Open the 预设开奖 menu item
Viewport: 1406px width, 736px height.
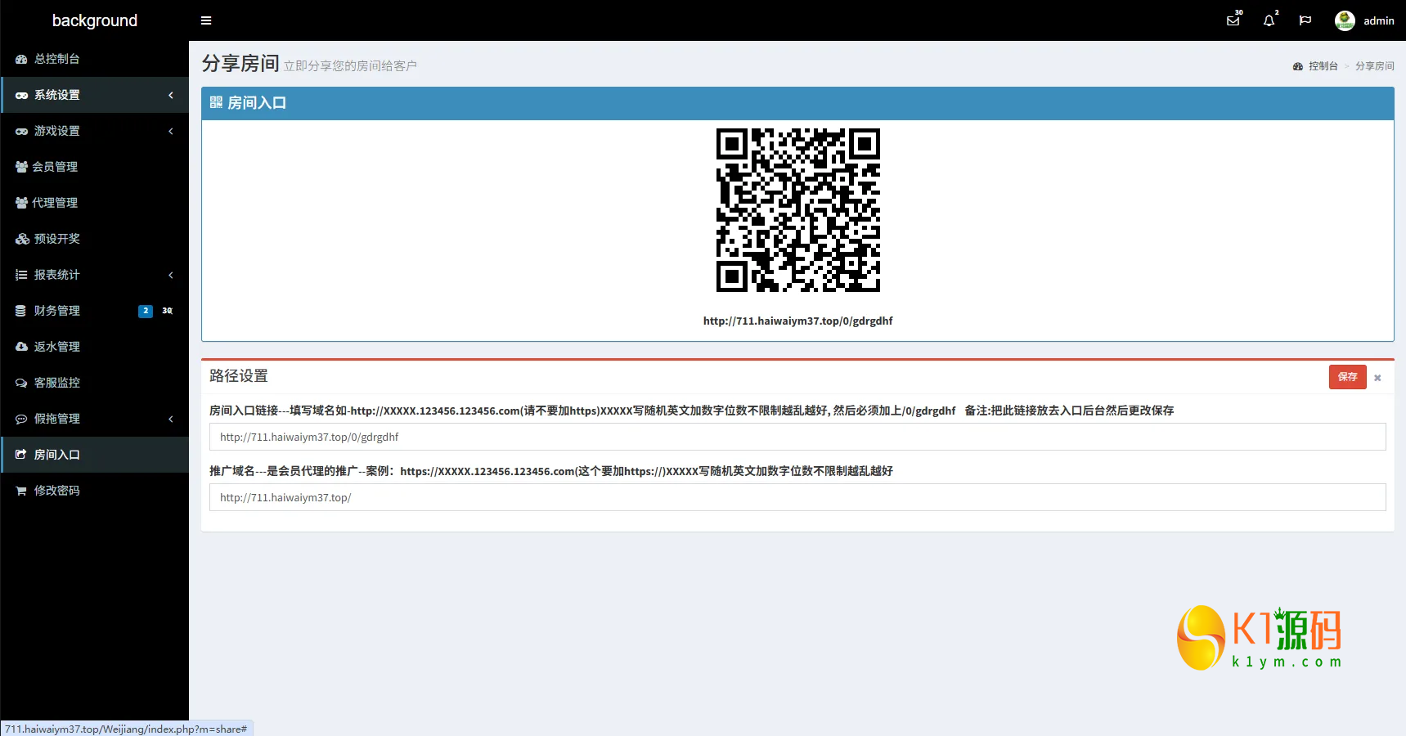[95, 239]
